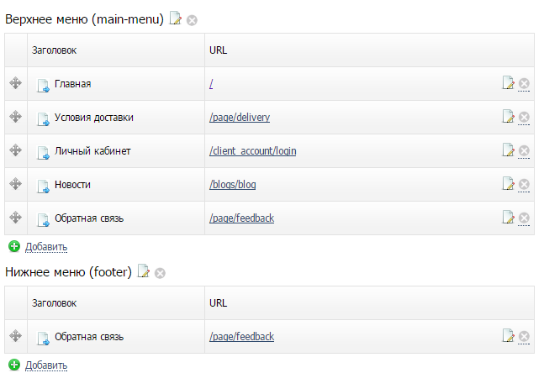
Task: Delete the Главная menu item
Action: pyautogui.click(x=524, y=83)
